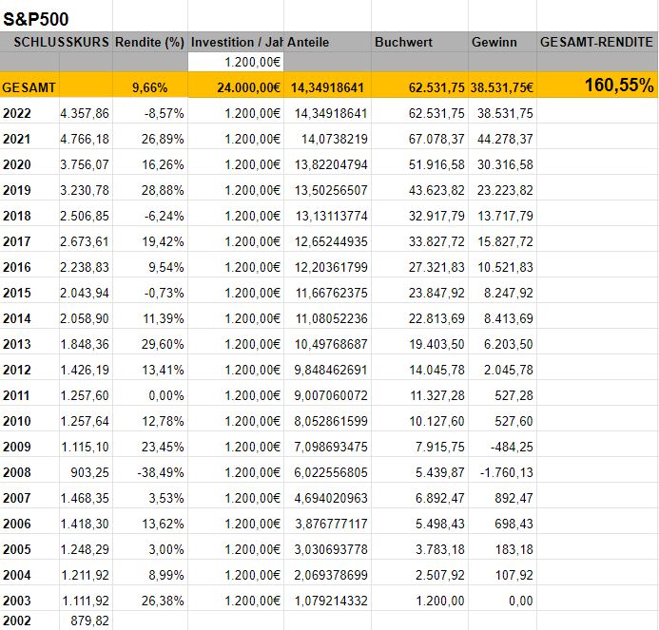Screen dimensions: 659x630
Task: Select the 2007 year cell
Action: click(x=17, y=498)
